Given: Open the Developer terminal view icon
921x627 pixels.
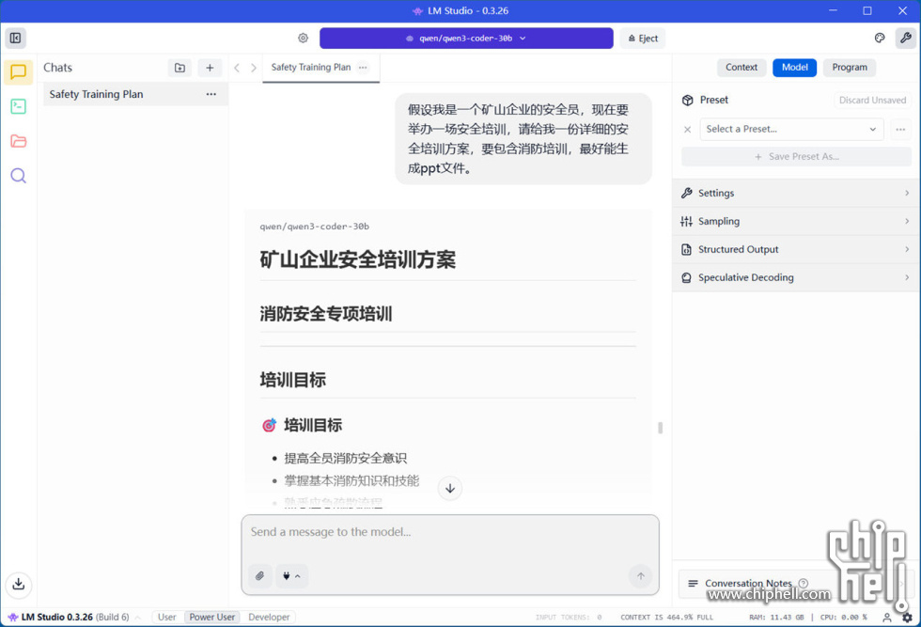Looking at the screenshot, I should pos(18,106).
